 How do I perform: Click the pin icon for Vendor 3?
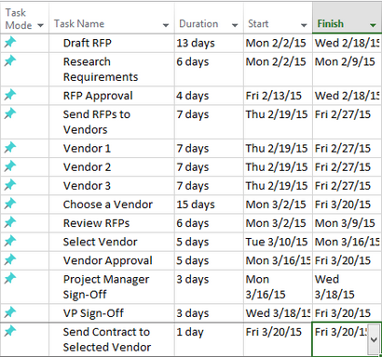click(x=10, y=184)
